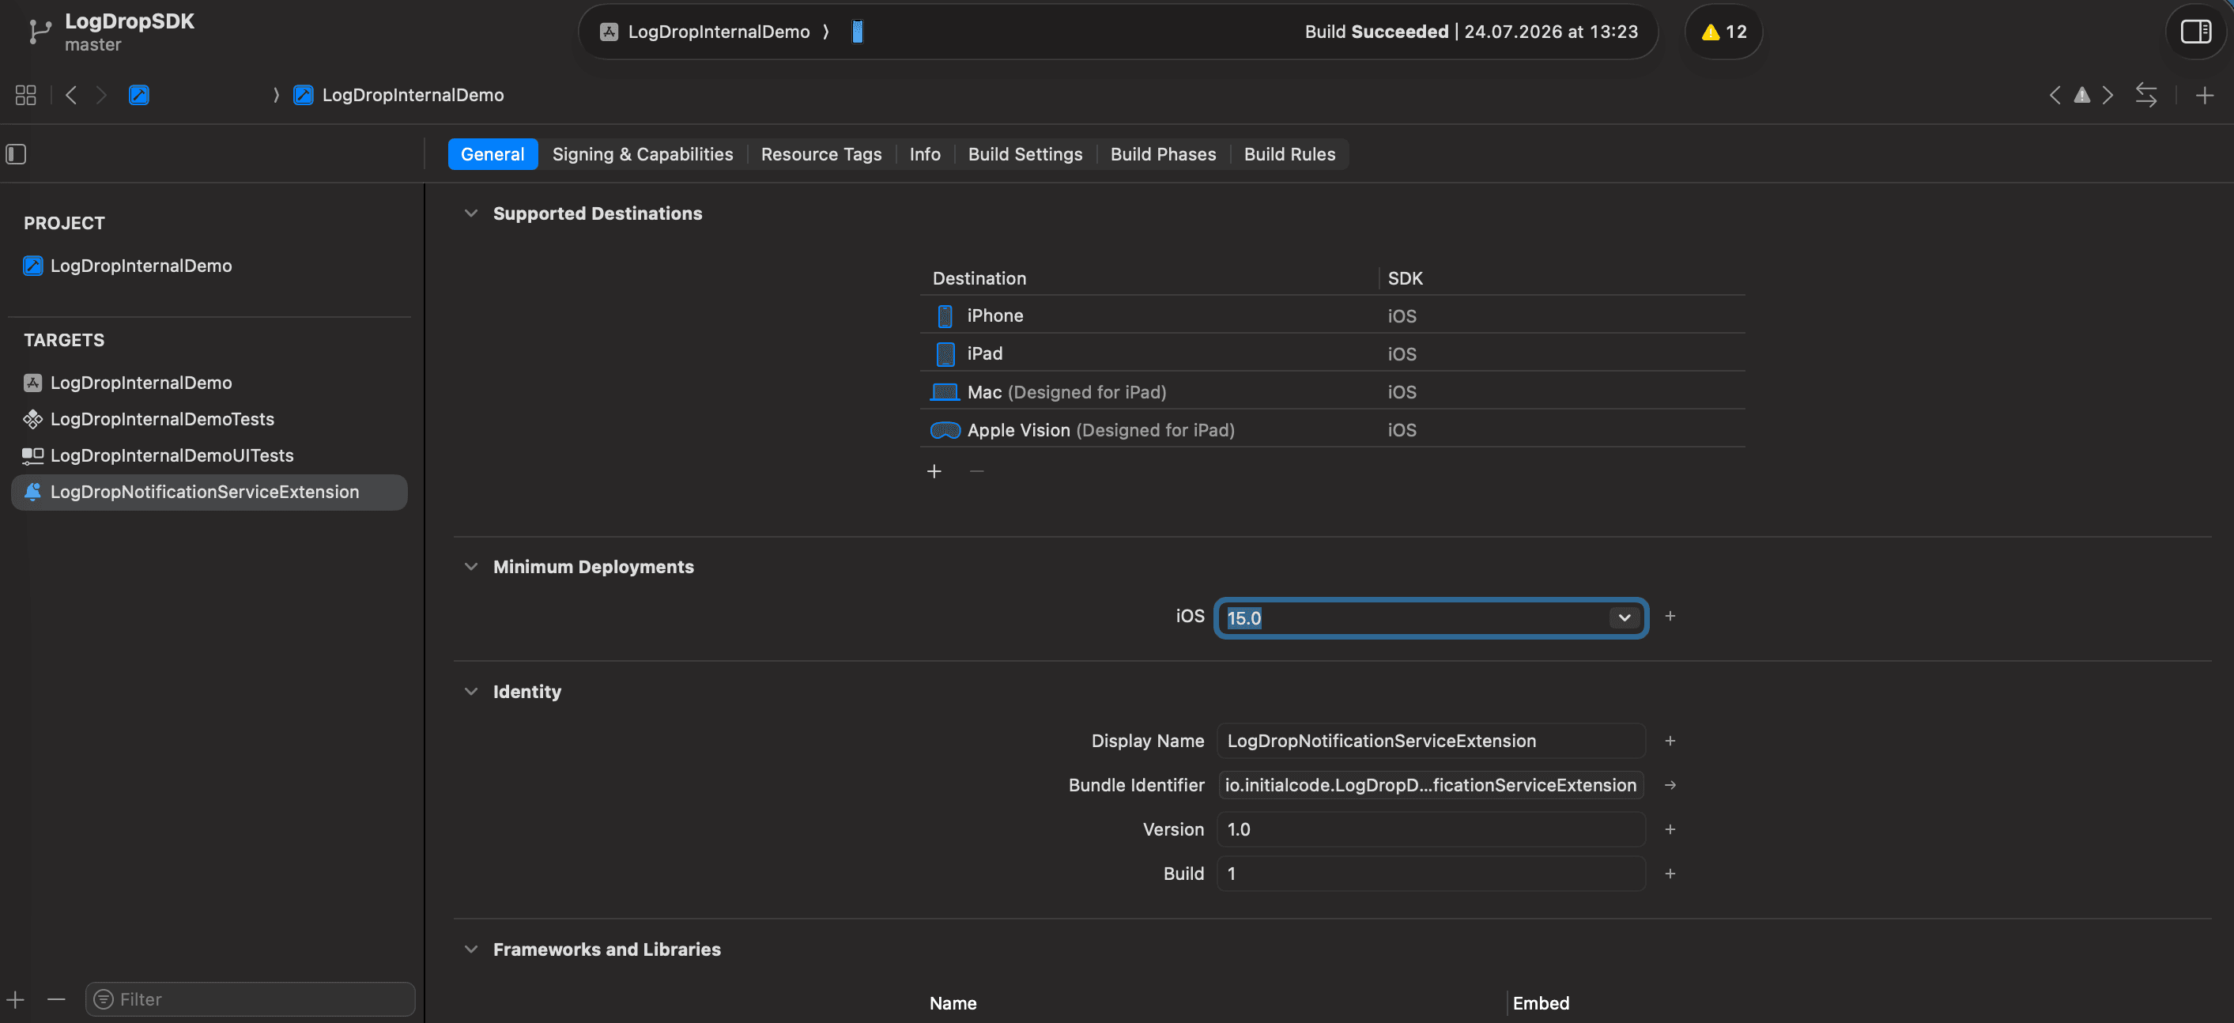2234x1023 pixels.
Task: Click the iOS minimum deployment value 15.0
Action: 1243,617
